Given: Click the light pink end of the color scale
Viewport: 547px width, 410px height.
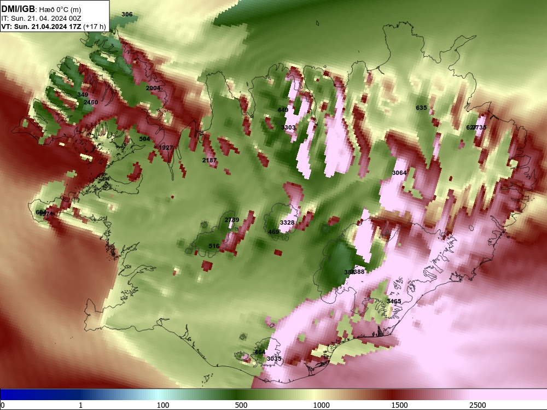Looking at the screenshot, I should tap(509, 395).
